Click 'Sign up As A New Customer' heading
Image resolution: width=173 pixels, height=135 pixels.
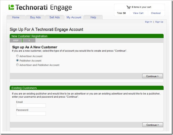[35, 47]
